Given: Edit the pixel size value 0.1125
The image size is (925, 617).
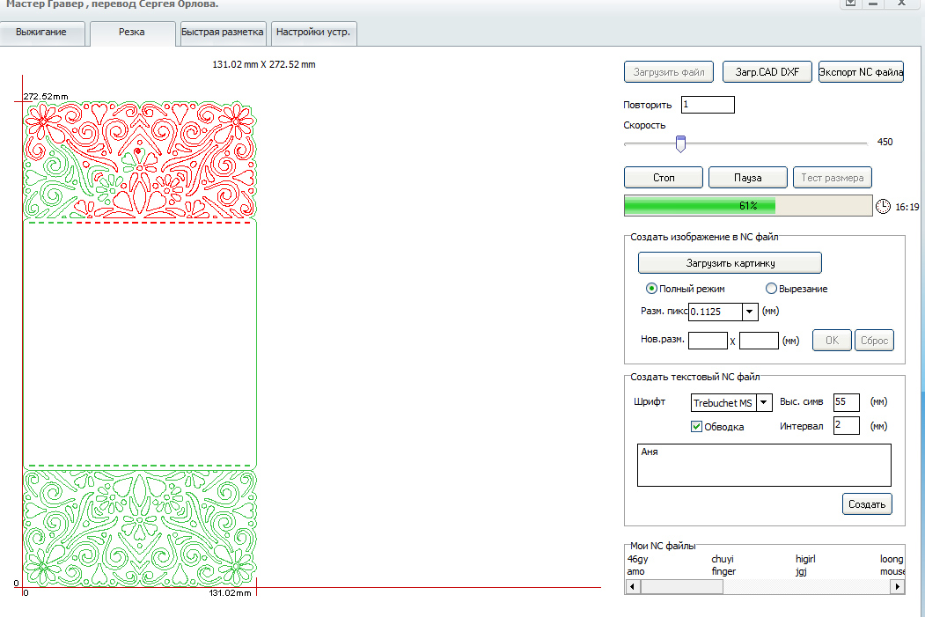Looking at the screenshot, I should tap(715, 312).
